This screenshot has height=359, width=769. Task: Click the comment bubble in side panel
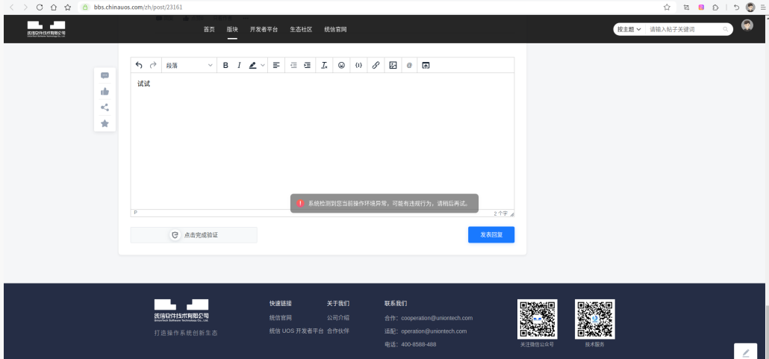tap(105, 75)
